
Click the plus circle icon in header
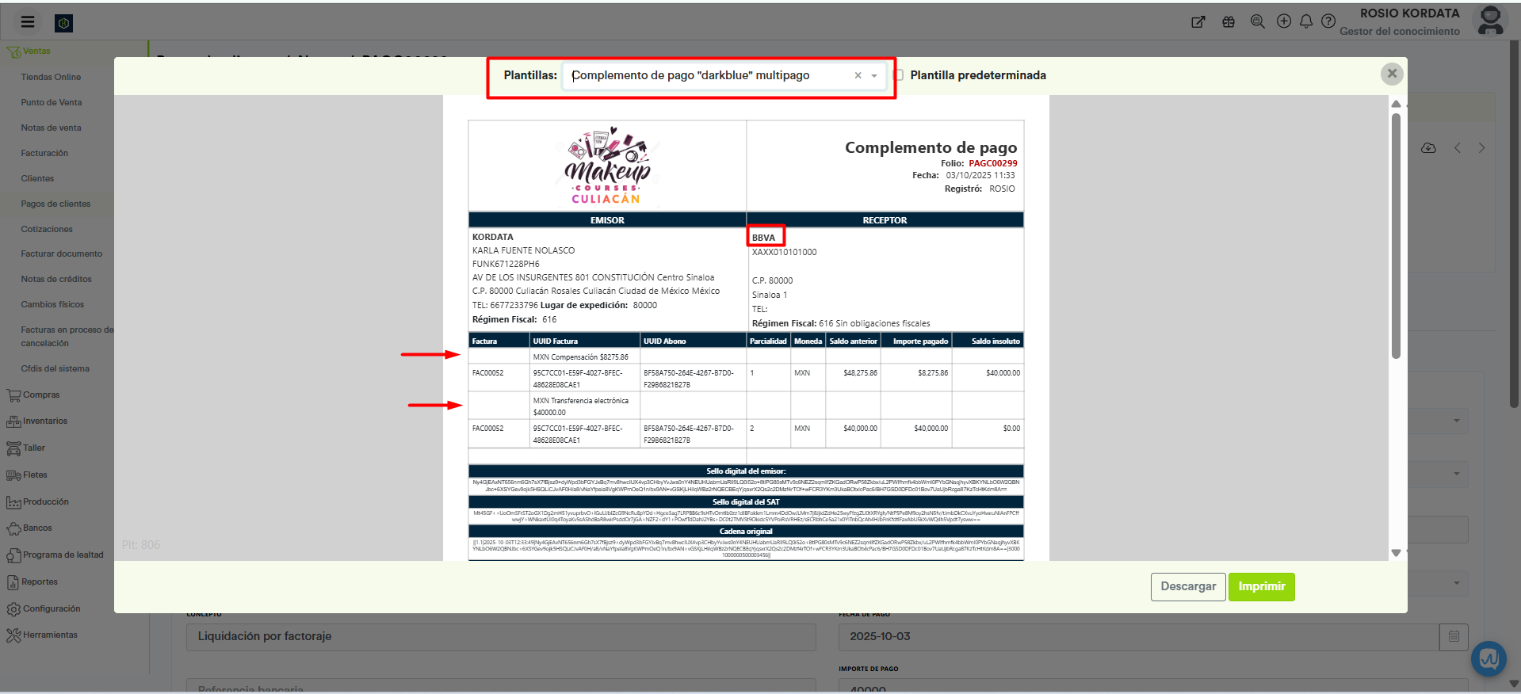pyautogui.click(x=1284, y=21)
